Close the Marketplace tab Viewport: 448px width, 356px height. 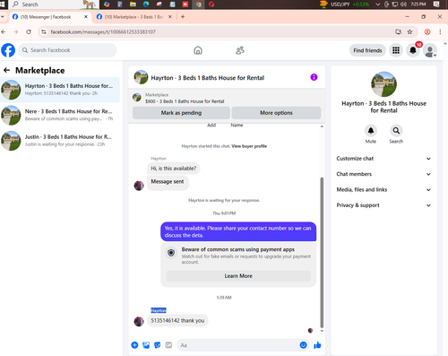170,17
